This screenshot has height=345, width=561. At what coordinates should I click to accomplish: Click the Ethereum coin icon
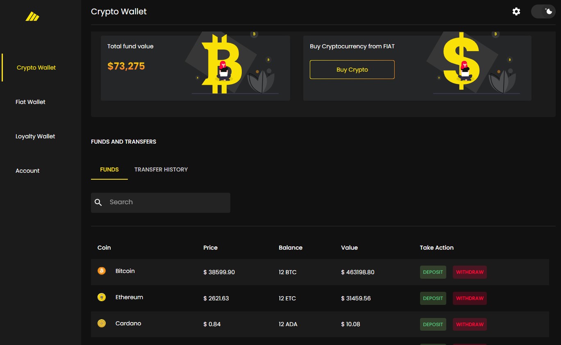pos(102,297)
